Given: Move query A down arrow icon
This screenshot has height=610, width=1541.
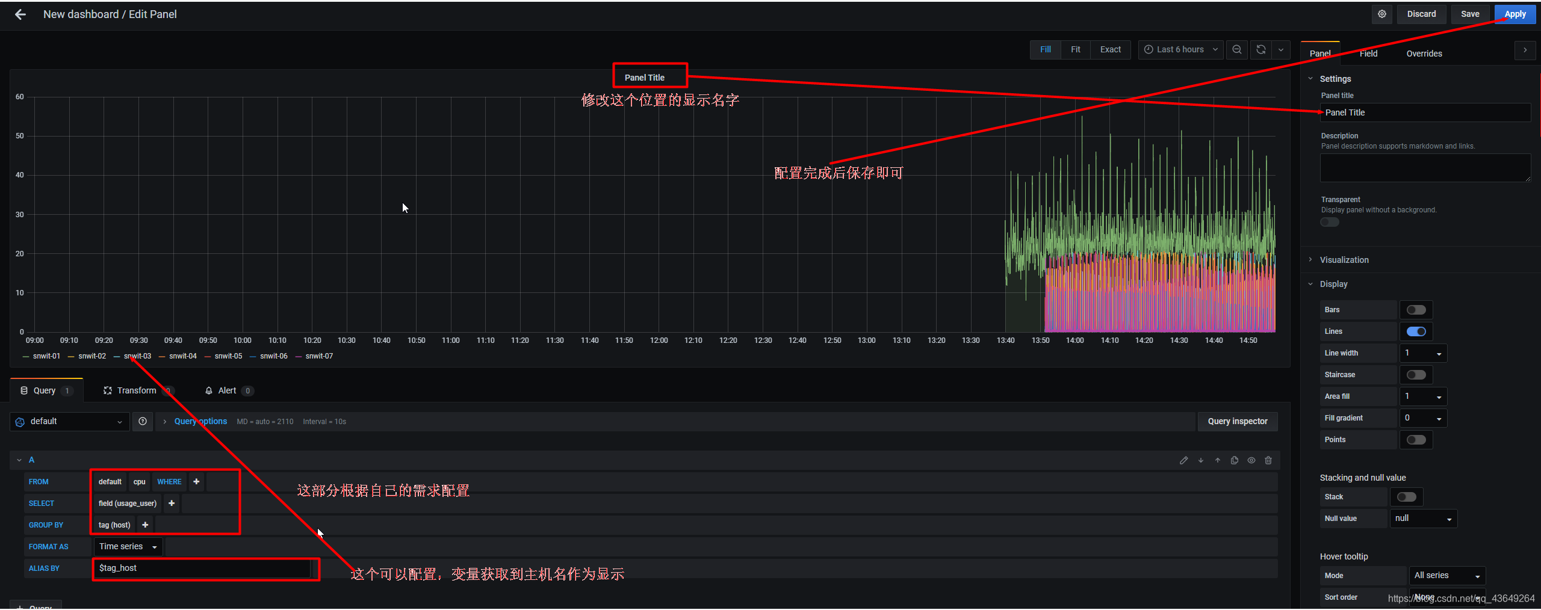Looking at the screenshot, I should [x=1201, y=460].
